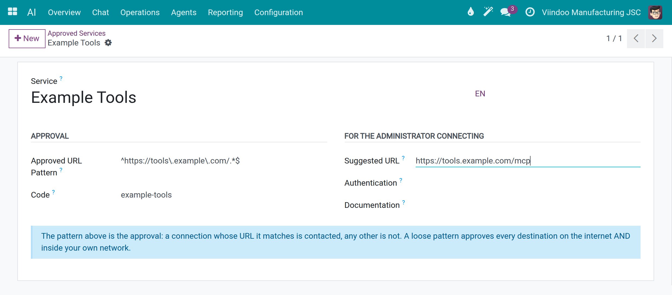This screenshot has width=672, height=295.
Task: Show help tooltip for Approved URL Pattern
Action: click(61, 170)
